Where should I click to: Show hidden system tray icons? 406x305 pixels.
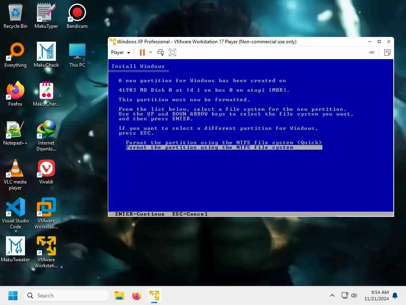(332, 295)
